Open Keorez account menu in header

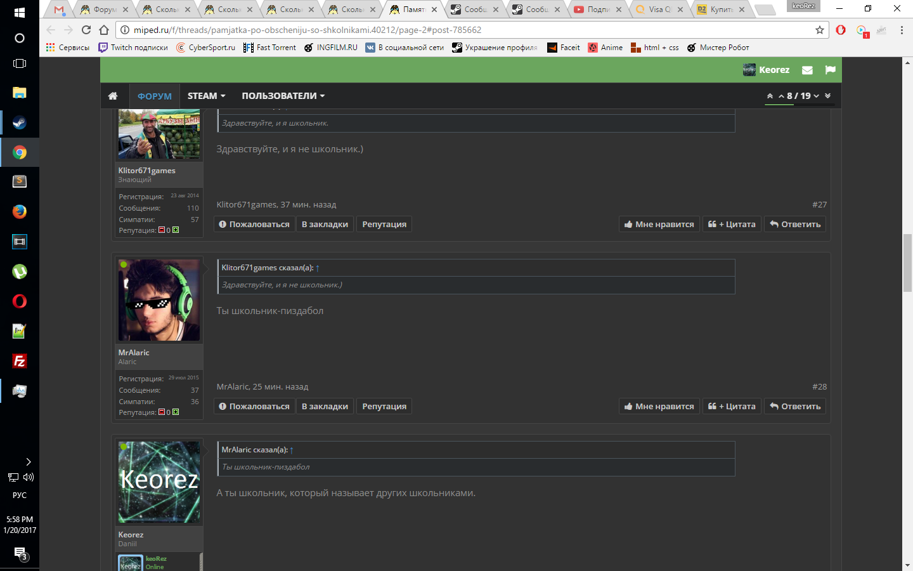coord(767,70)
